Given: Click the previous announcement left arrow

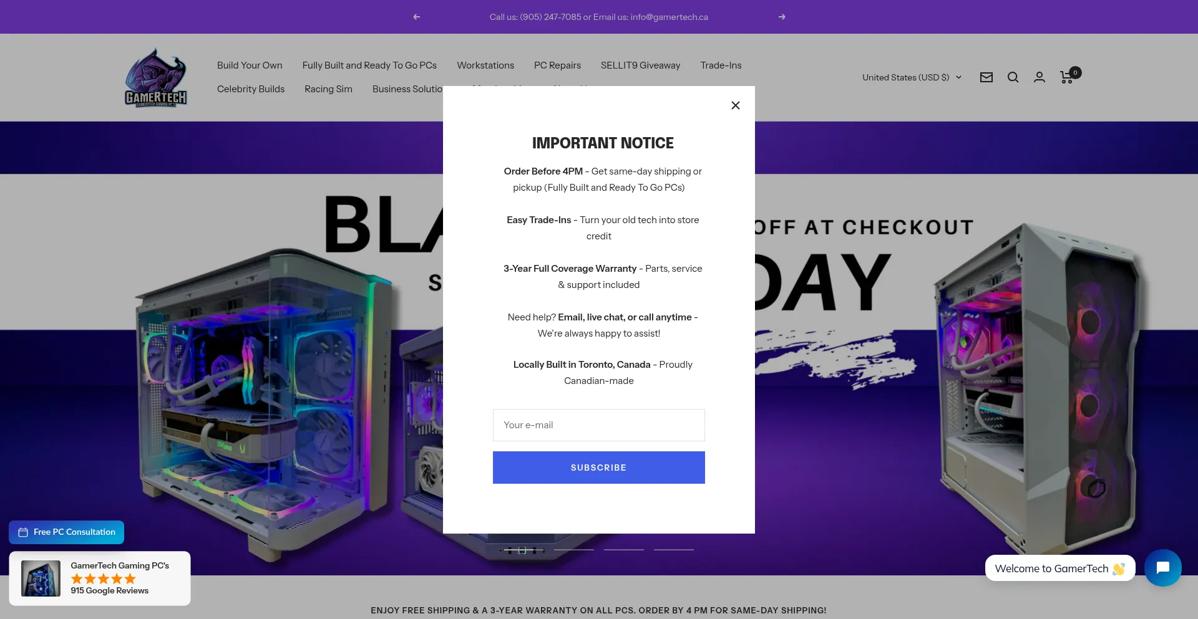Looking at the screenshot, I should tap(416, 17).
